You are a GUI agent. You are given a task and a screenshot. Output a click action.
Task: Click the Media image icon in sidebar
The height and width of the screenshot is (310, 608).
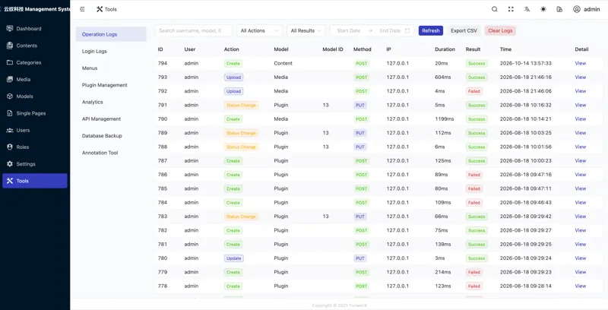click(x=10, y=79)
